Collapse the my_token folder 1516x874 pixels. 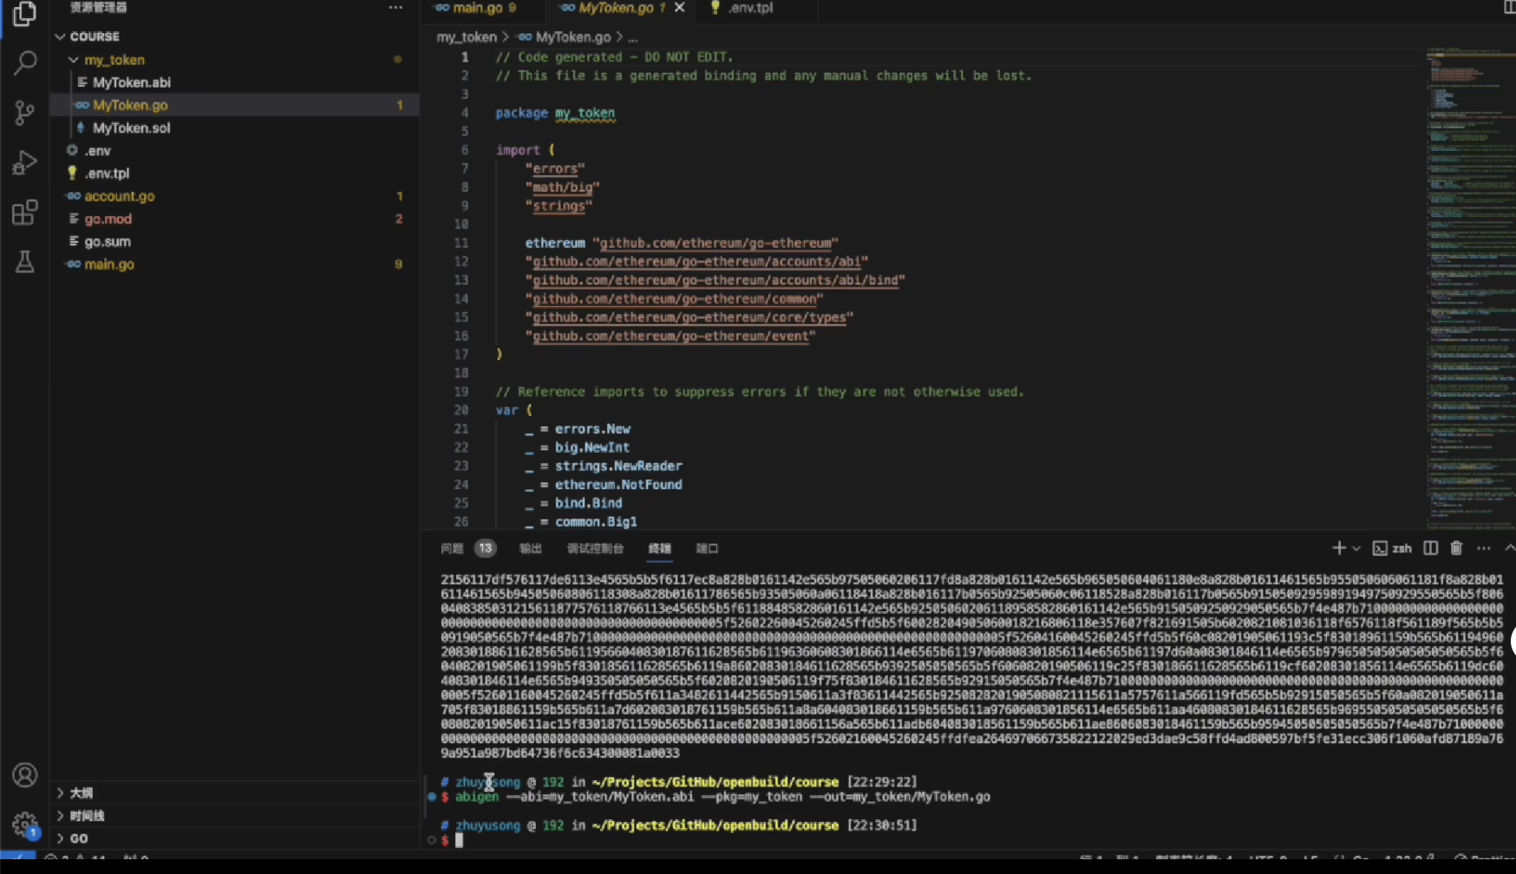[x=74, y=60]
